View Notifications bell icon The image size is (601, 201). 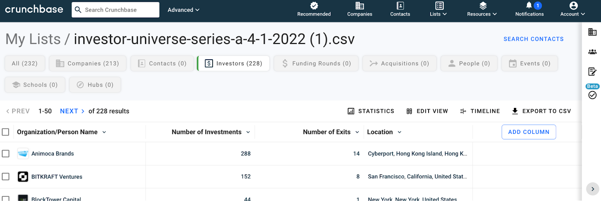[x=529, y=5]
